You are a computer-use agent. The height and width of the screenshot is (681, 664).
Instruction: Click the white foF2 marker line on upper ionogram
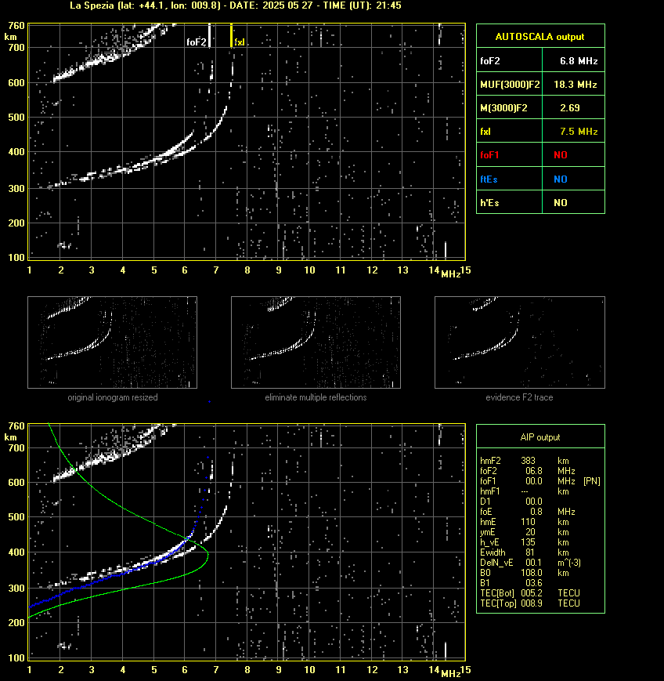click(x=209, y=35)
